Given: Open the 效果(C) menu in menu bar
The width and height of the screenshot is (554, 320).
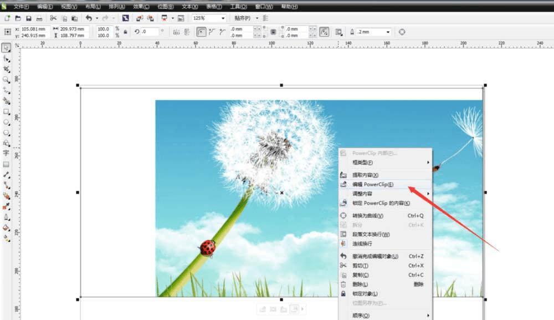Looking at the screenshot, I should 141,6.
